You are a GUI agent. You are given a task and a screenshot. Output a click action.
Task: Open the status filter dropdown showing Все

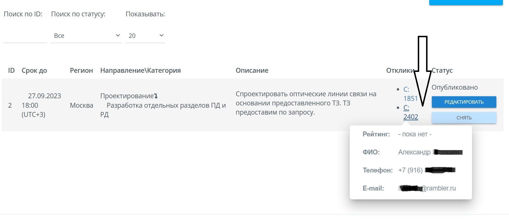click(86, 36)
